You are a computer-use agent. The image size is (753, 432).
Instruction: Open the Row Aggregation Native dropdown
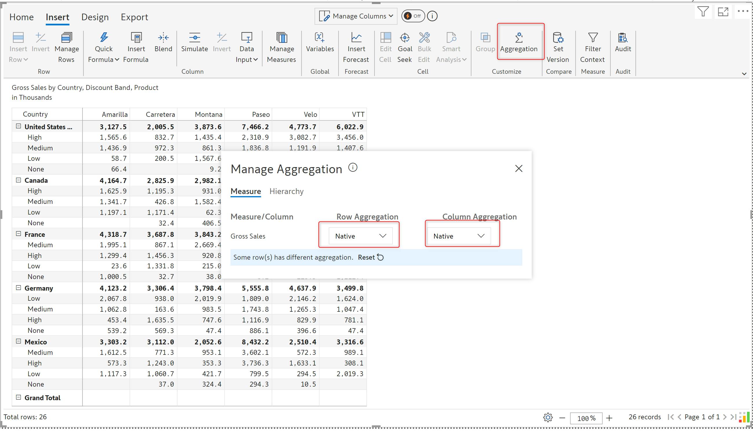tap(360, 236)
